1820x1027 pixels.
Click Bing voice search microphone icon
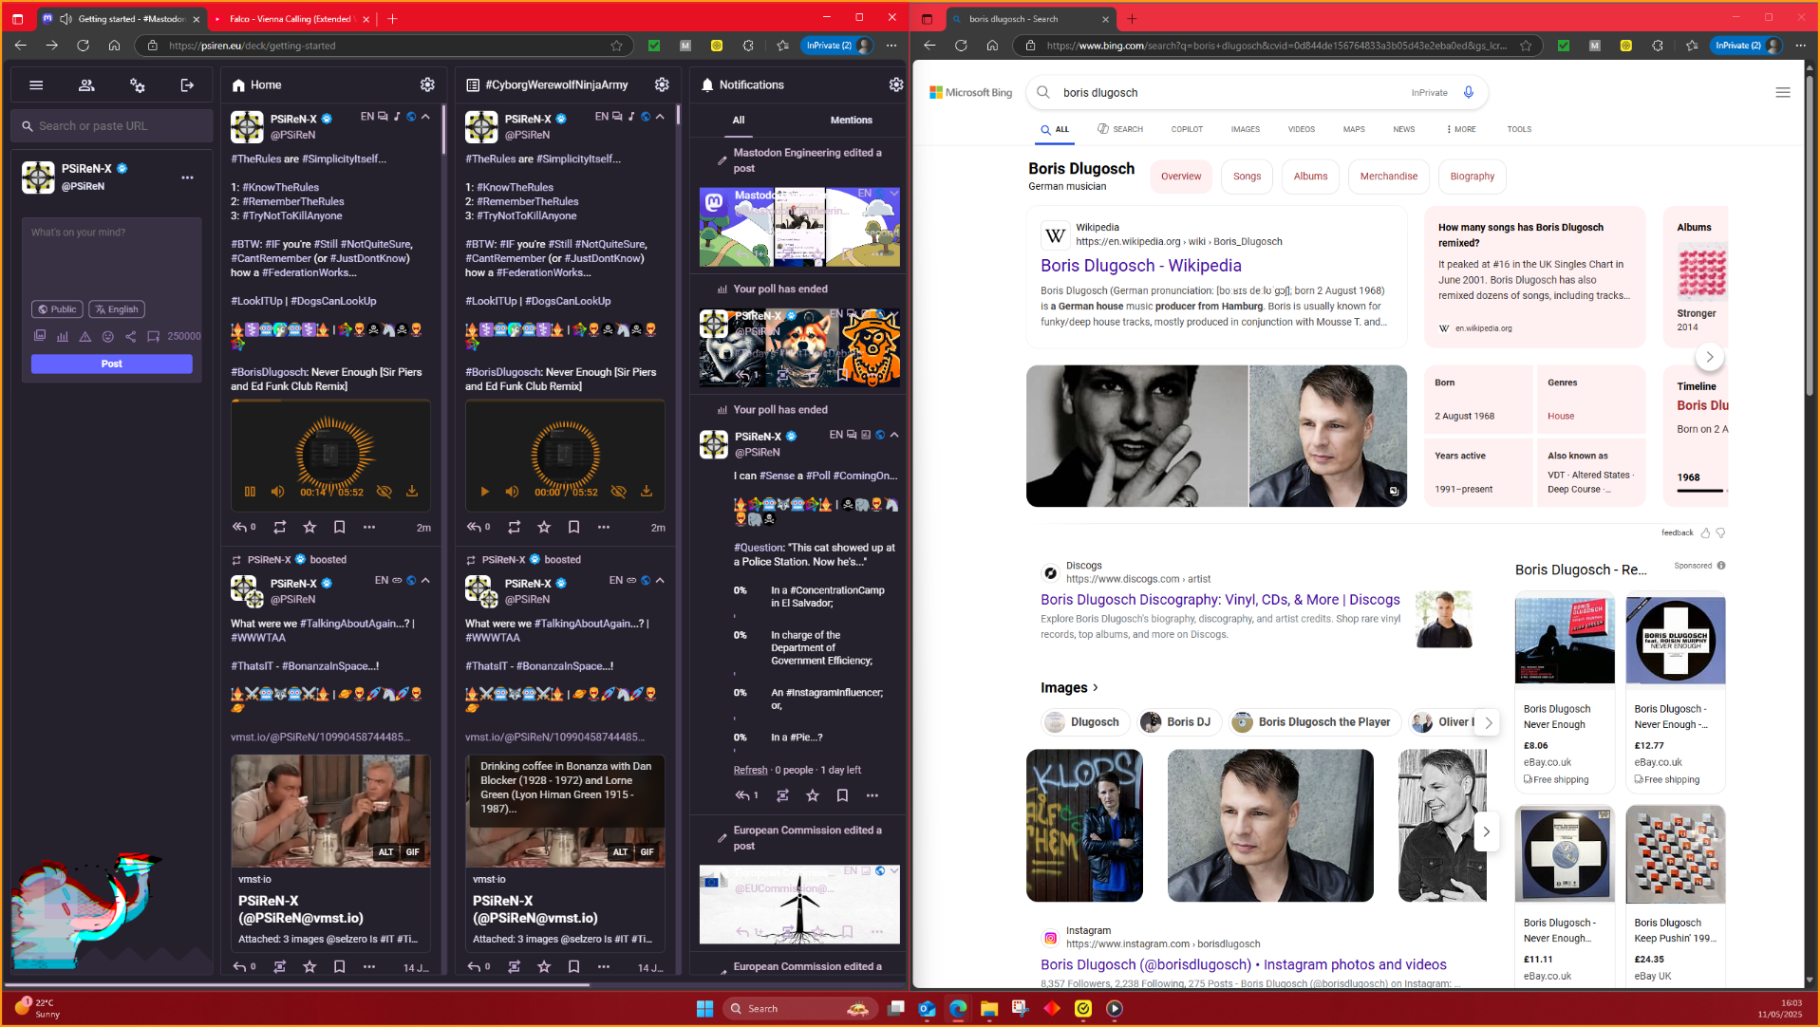(x=1468, y=92)
